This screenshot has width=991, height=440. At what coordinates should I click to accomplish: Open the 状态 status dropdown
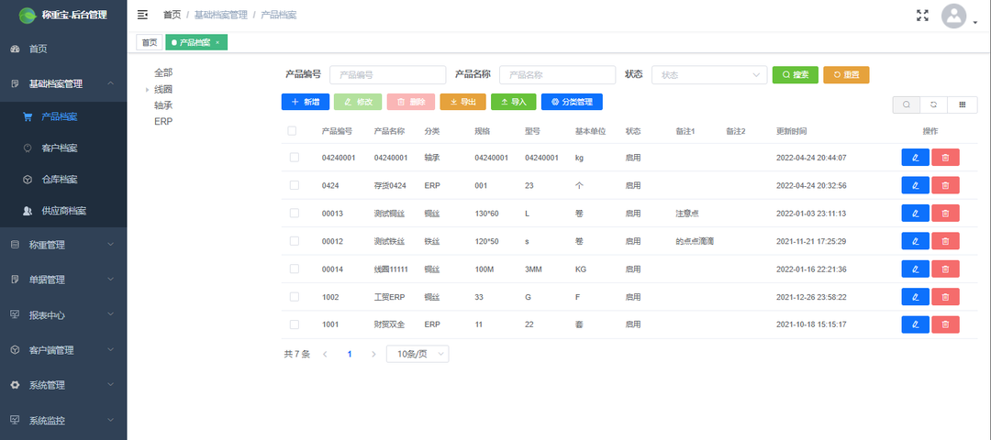(x=708, y=75)
